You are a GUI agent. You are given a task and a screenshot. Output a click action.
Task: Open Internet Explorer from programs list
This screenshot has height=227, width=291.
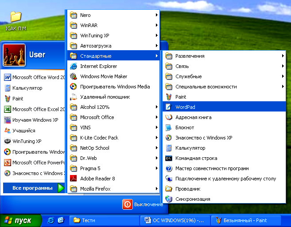tap(113, 66)
